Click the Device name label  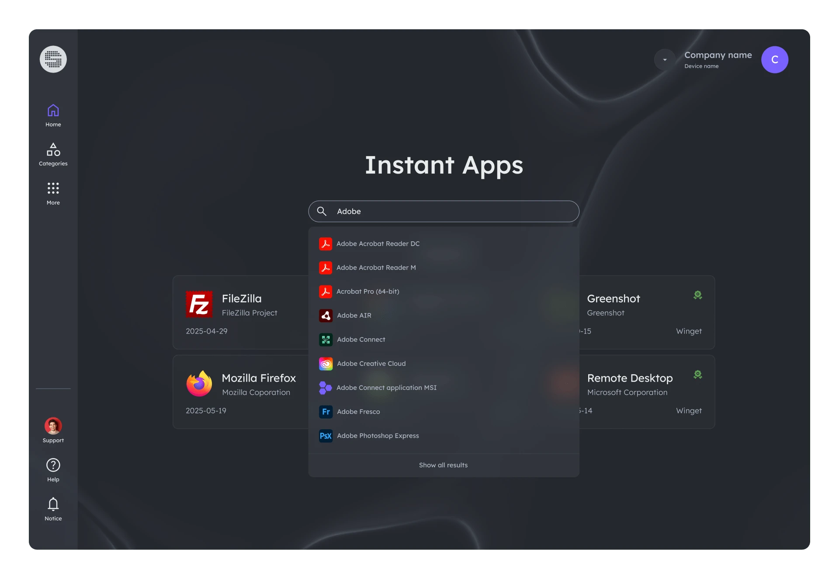(x=701, y=66)
